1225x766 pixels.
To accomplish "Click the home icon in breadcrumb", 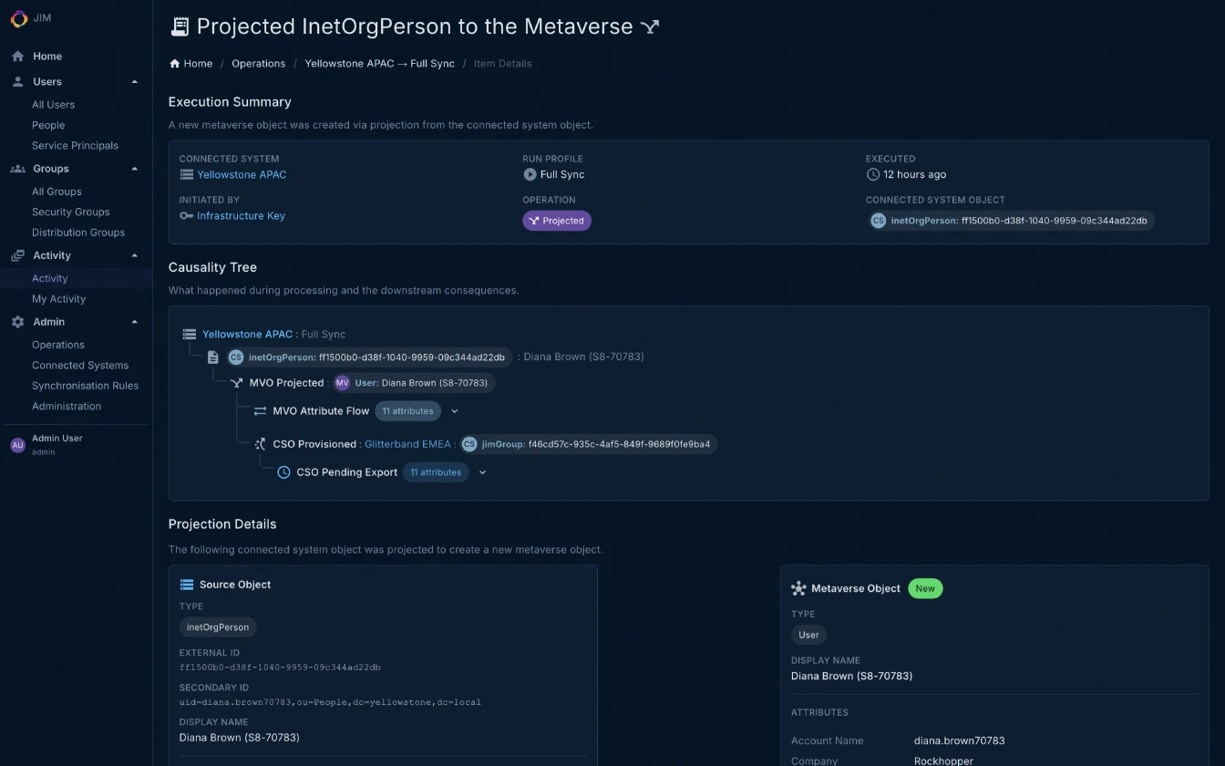I will pyautogui.click(x=174, y=64).
